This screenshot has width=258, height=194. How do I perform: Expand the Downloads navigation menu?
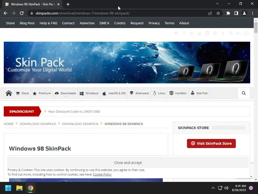[x=65, y=93]
